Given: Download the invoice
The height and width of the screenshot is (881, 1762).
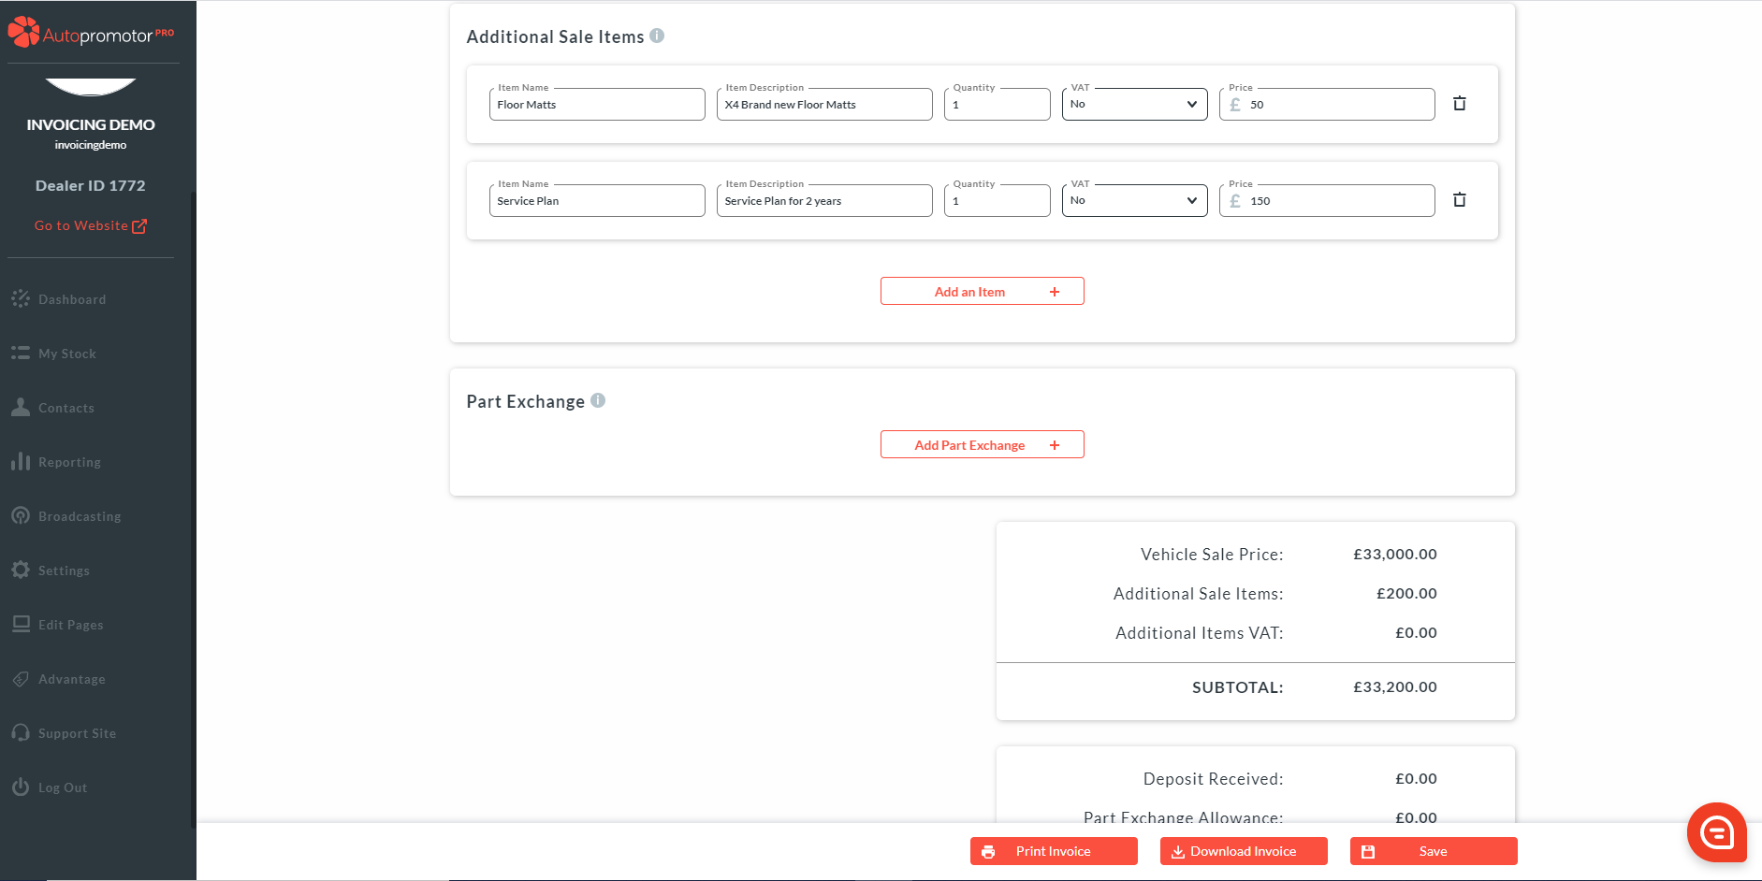Looking at the screenshot, I should click(1243, 851).
